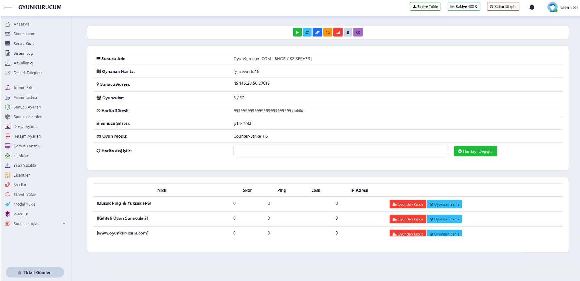The image size is (580, 281).
Task: Click the Bakiye Yükle button
Action: (425, 6)
